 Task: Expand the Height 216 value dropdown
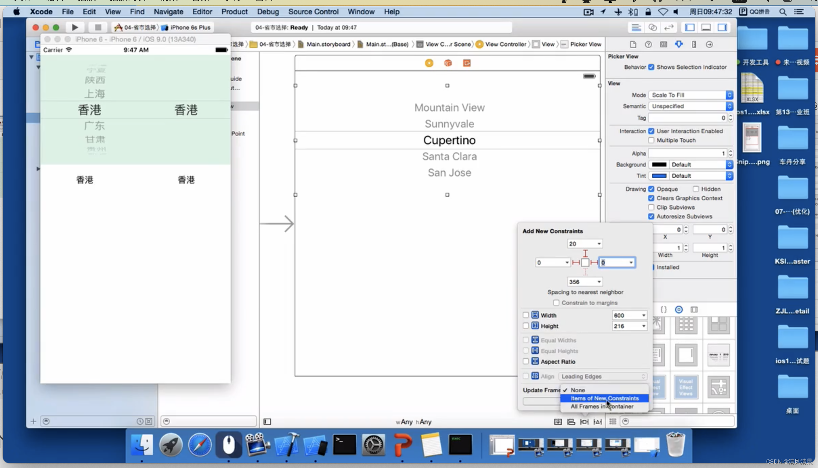[644, 326]
